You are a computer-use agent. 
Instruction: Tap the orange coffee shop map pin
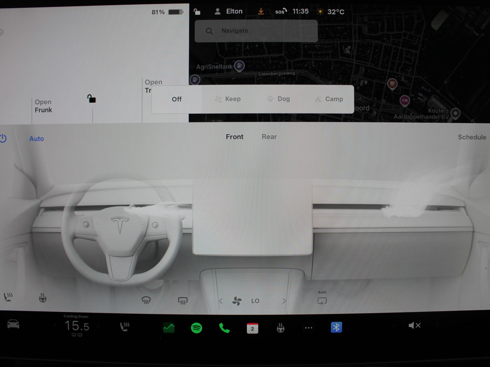392,84
